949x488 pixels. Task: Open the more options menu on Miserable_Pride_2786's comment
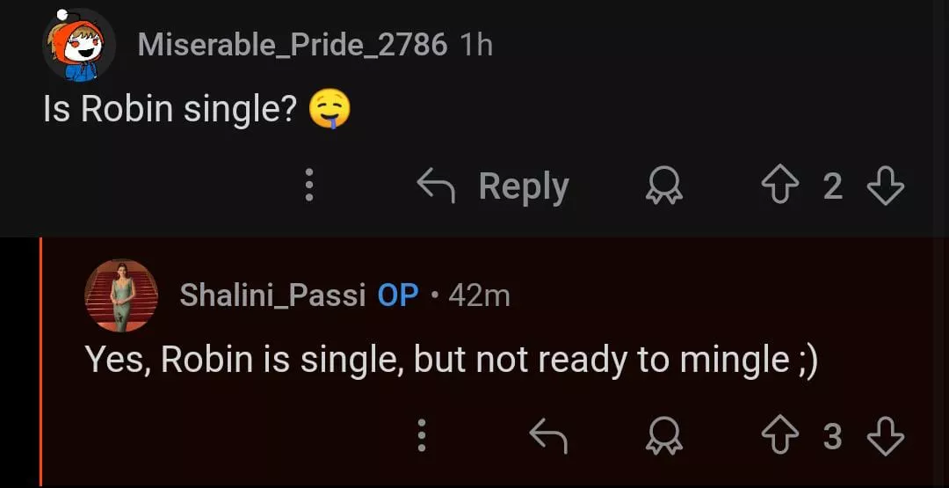[308, 186]
